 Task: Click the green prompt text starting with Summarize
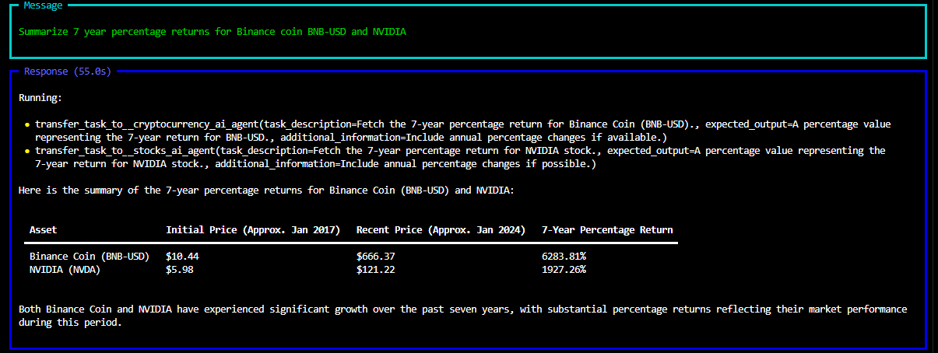[212, 32]
